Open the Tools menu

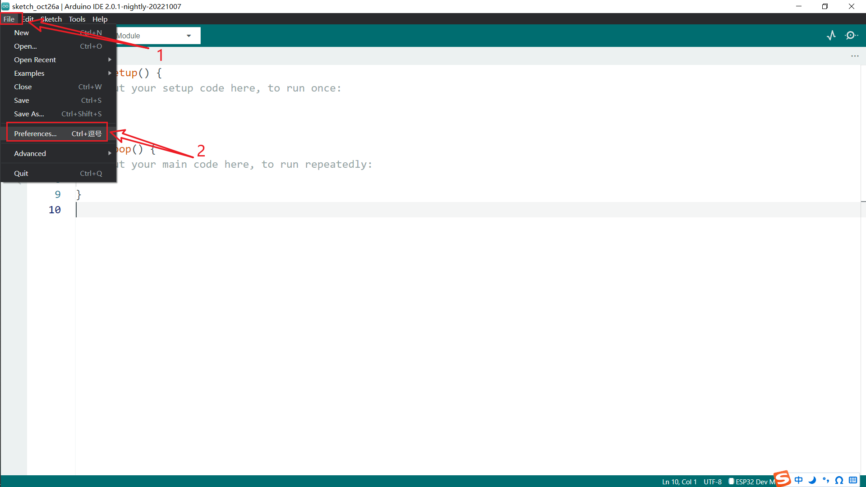coord(77,19)
